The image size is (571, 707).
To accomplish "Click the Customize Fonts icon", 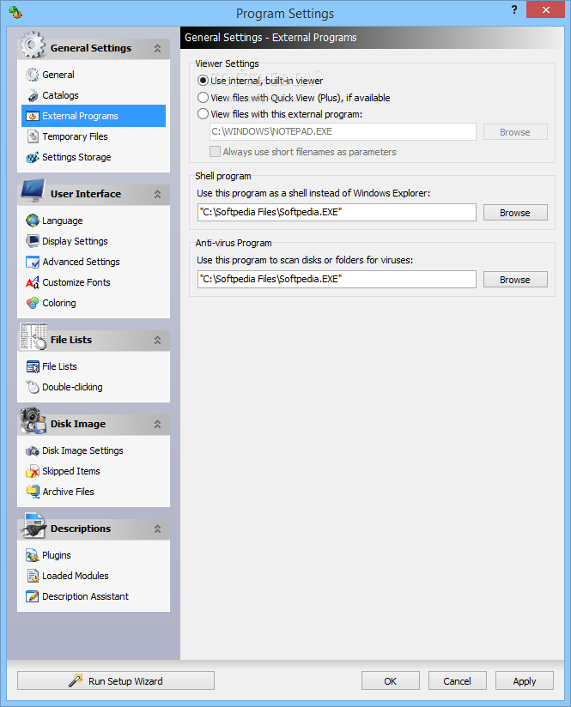I will (x=32, y=282).
